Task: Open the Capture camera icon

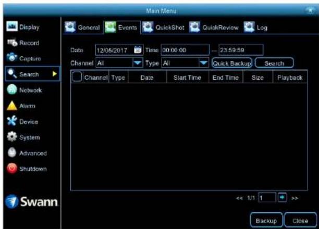Action: (x=12, y=57)
